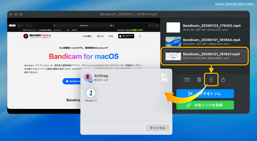Click the browser back arrow in preview
Image resolution: width=257 pixels, height=141 pixels.
click(x=27, y=26)
